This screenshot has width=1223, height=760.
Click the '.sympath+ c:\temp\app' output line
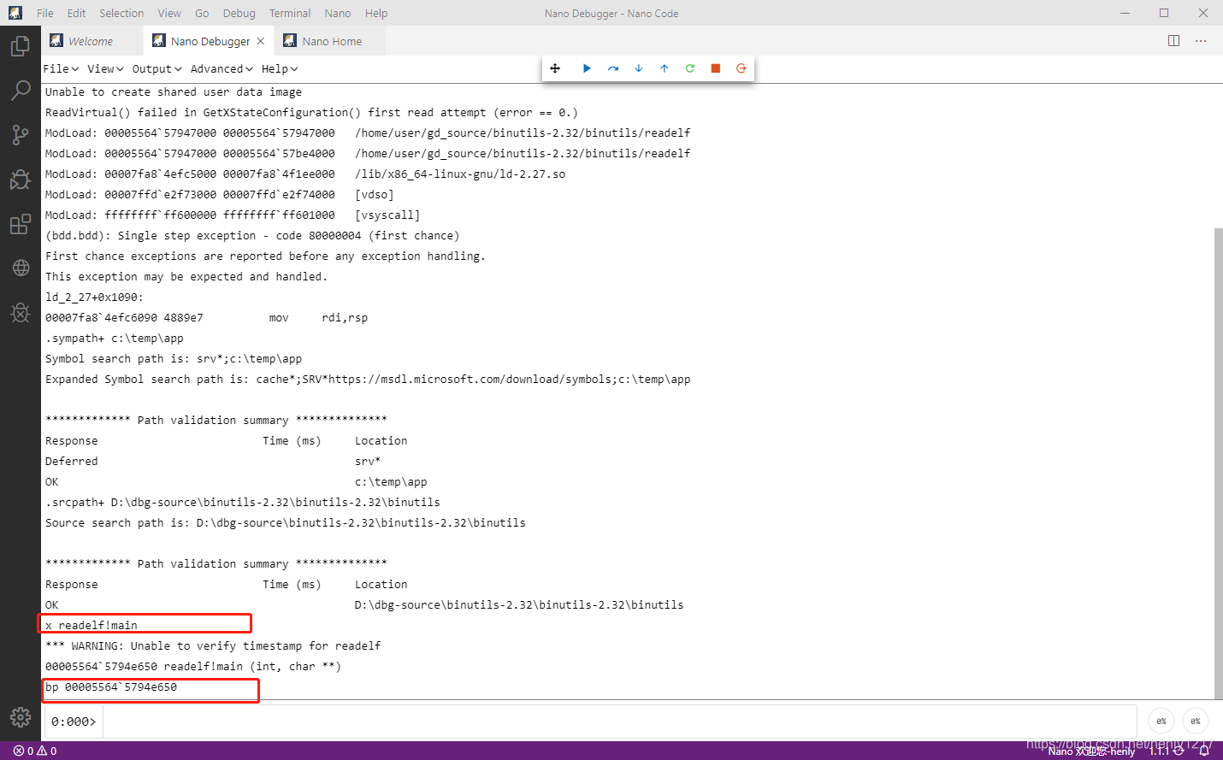coord(115,339)
